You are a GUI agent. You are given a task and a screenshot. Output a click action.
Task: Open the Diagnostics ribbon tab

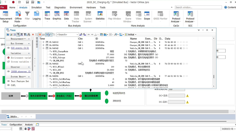[x=60, y=7]
